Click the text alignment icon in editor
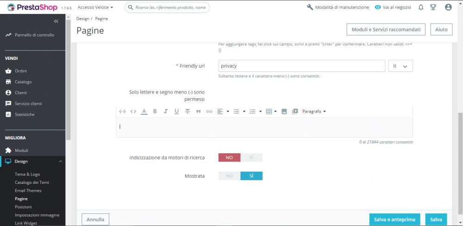Image resolution: width=463 pixels, height=226 pixels. pos(220,111)
